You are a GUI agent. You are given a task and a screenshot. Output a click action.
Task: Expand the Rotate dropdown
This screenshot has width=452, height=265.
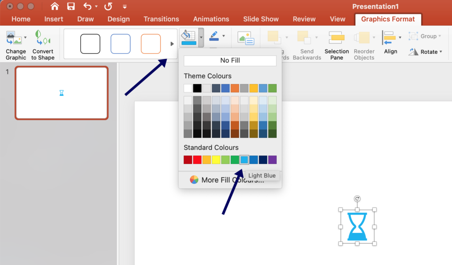click(x=441, y=52)
